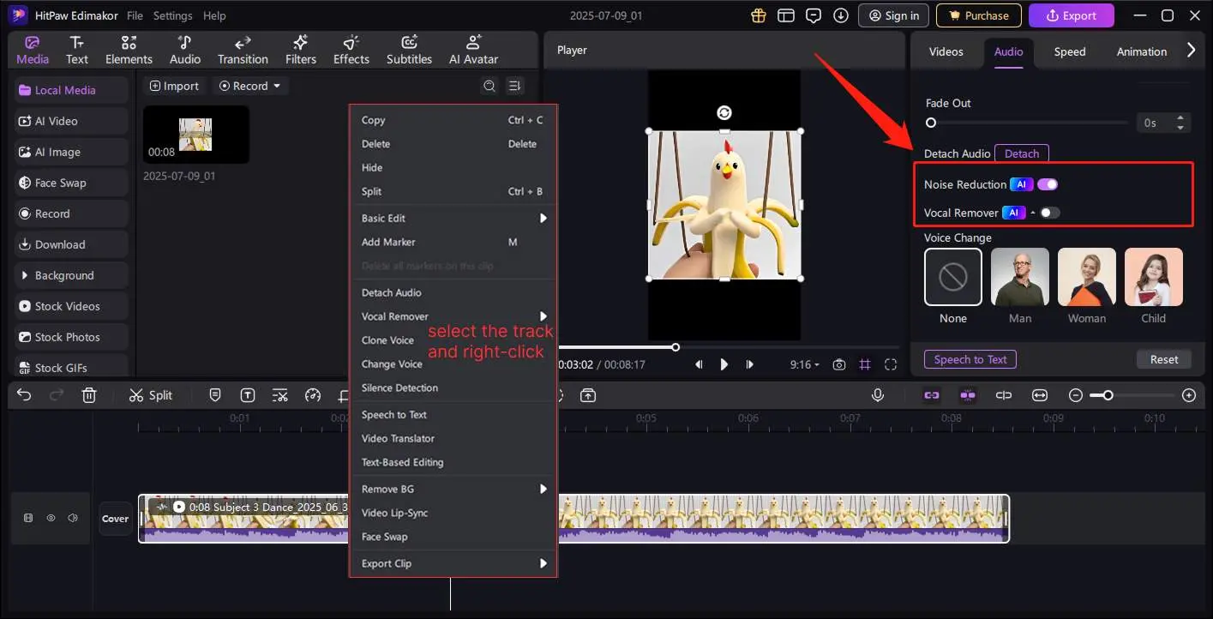This screenshot has width=1213, height=619.
Task: Click the trash icon to delete selection
Action: 88,395
